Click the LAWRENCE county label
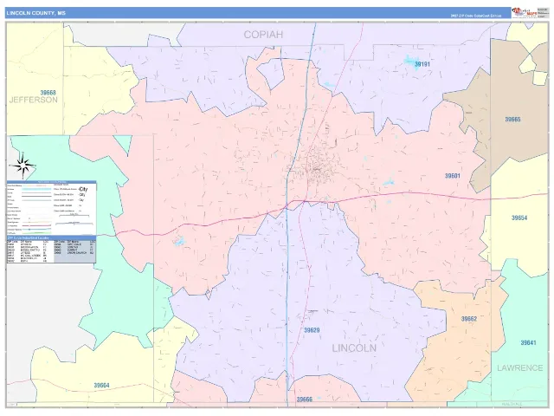The height and width of the screenshot is (416, 554). (519, 367)
